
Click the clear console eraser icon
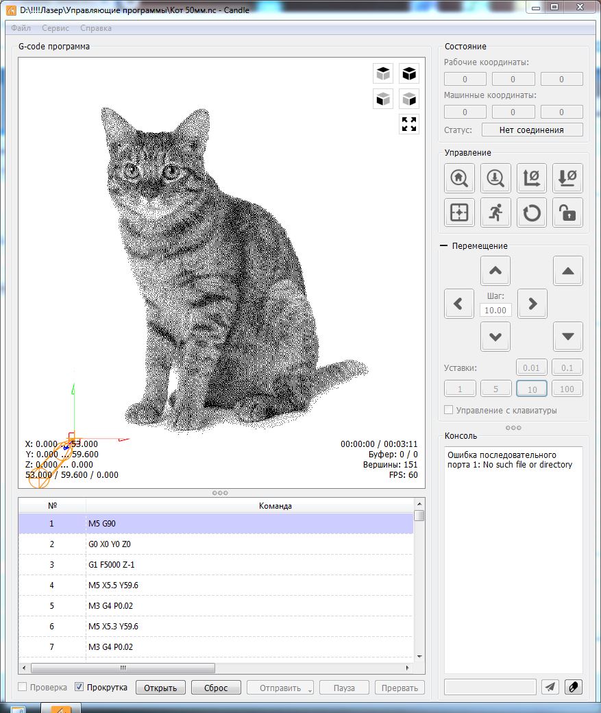pos(574,687)
